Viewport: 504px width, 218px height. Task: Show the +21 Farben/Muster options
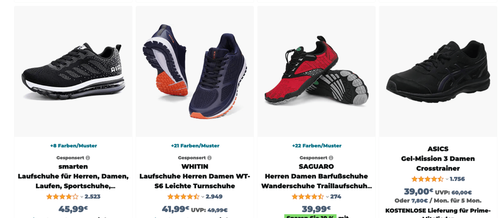[195, 146]
